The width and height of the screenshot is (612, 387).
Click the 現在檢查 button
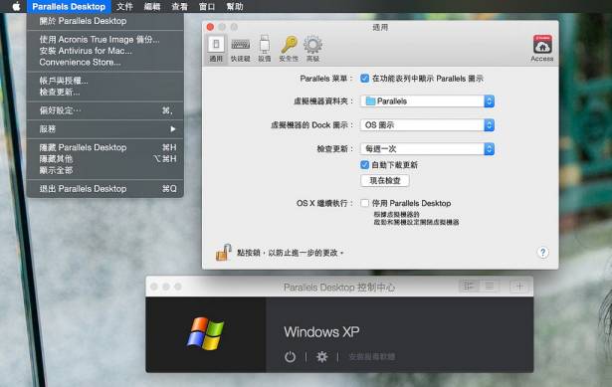pos(385,180)
